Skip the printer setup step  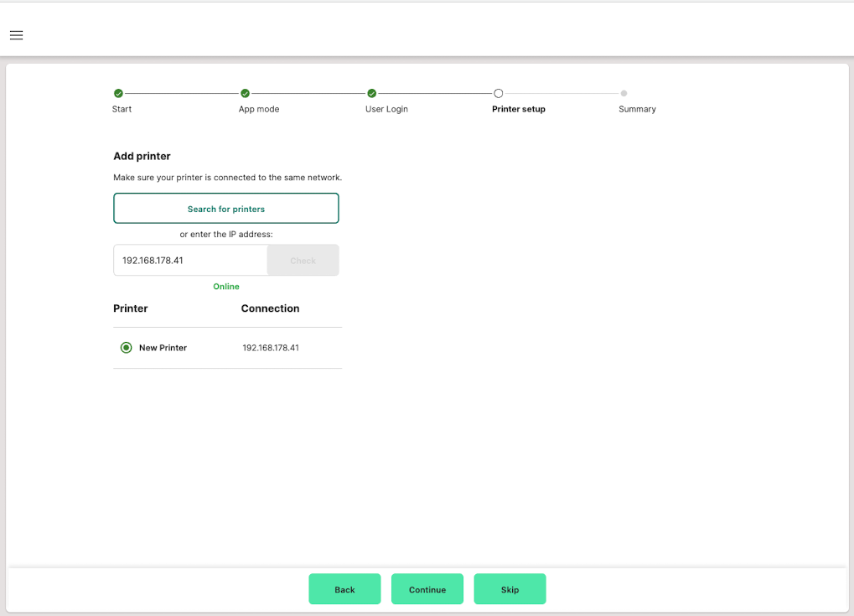tap(510, 589)
